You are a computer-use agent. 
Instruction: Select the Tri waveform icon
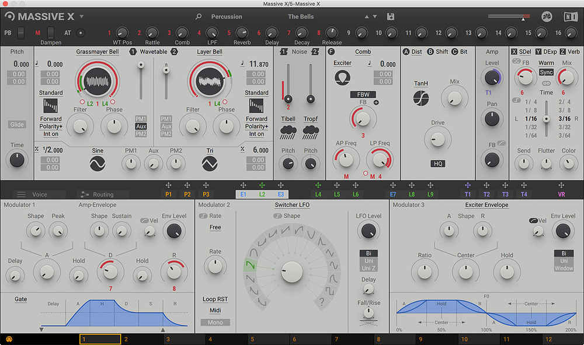pyautogui.click(x=210, y=164)
